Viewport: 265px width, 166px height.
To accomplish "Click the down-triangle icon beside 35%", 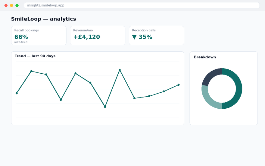I will 134,37.
